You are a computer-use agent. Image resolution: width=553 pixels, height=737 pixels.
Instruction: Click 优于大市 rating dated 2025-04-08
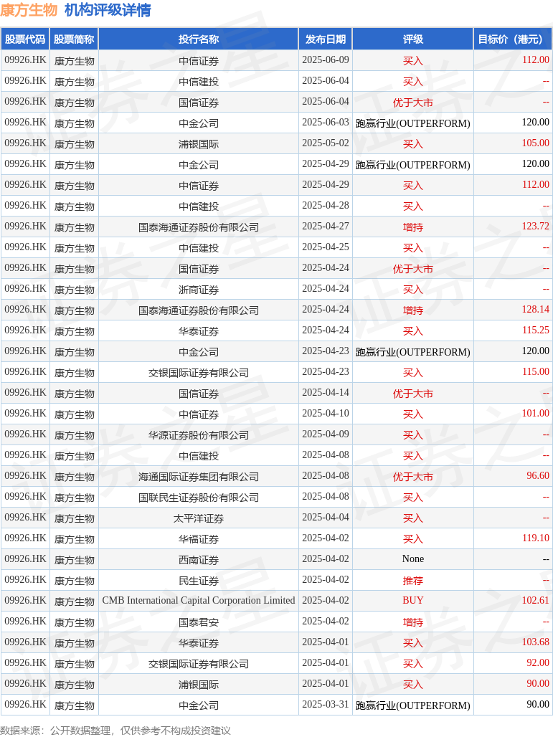click(413, 477)
